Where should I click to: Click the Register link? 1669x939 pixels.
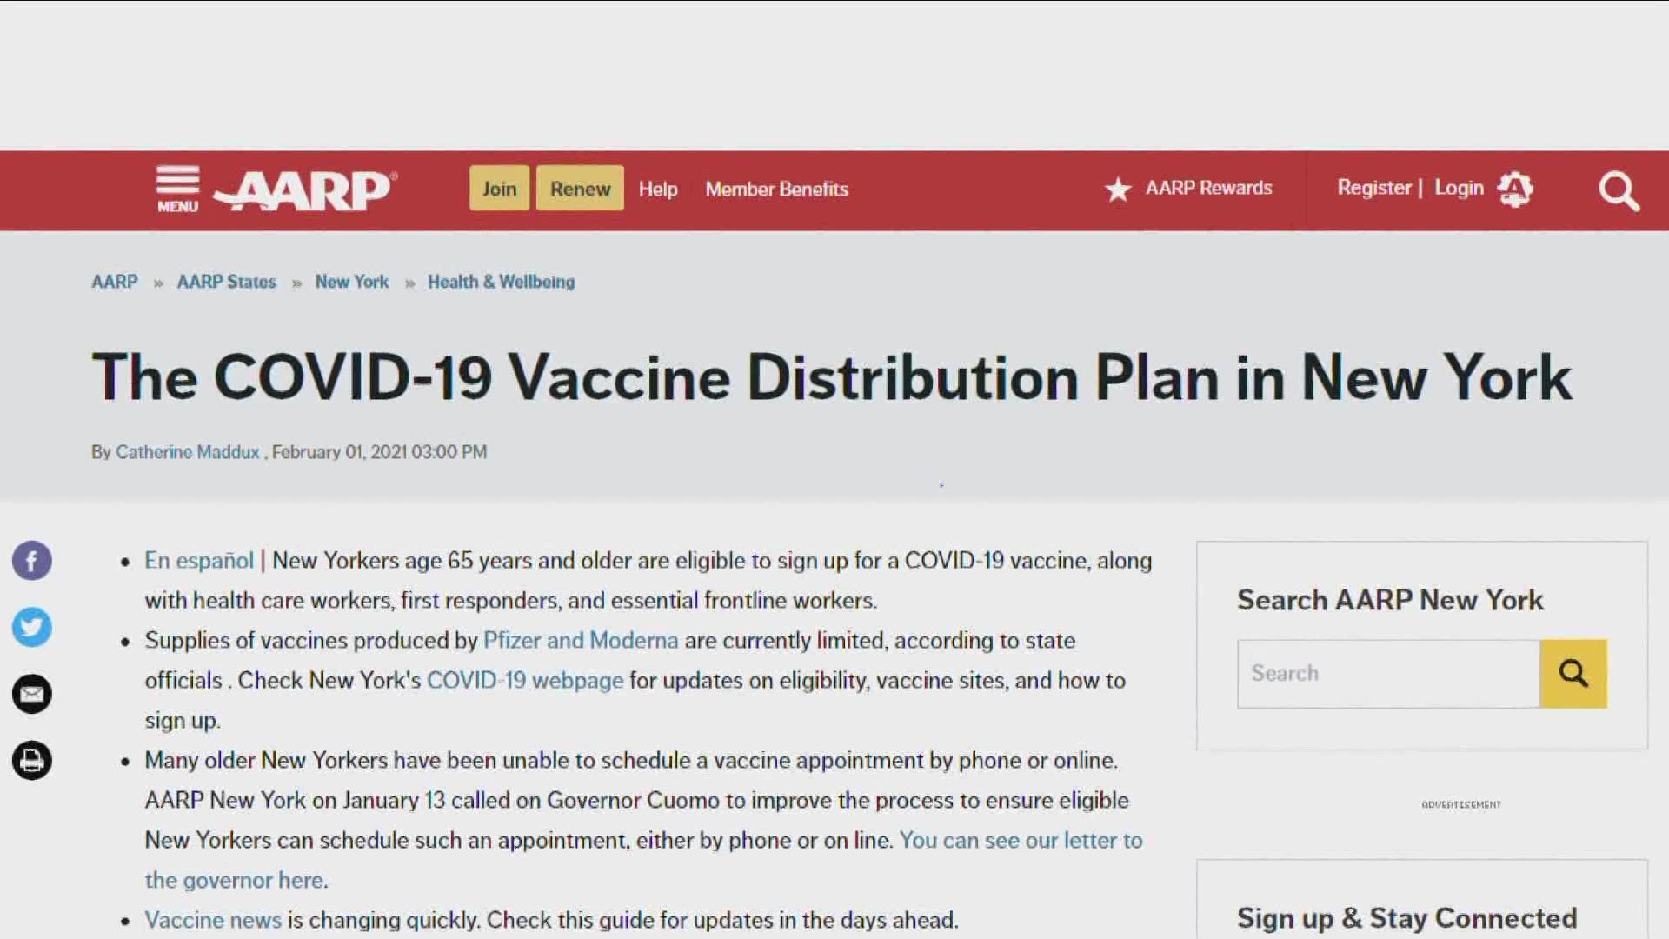[1373, 188]
